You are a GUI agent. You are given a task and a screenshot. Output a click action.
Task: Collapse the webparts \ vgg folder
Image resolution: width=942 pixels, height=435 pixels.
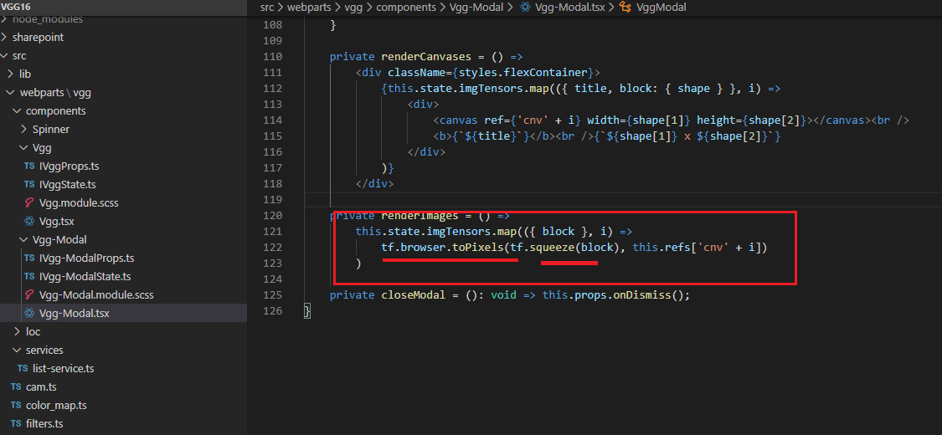(x=10, y=93)
